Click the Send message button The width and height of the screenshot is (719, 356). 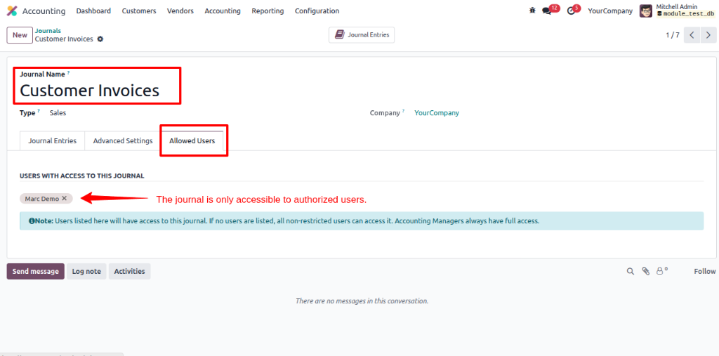35,271
